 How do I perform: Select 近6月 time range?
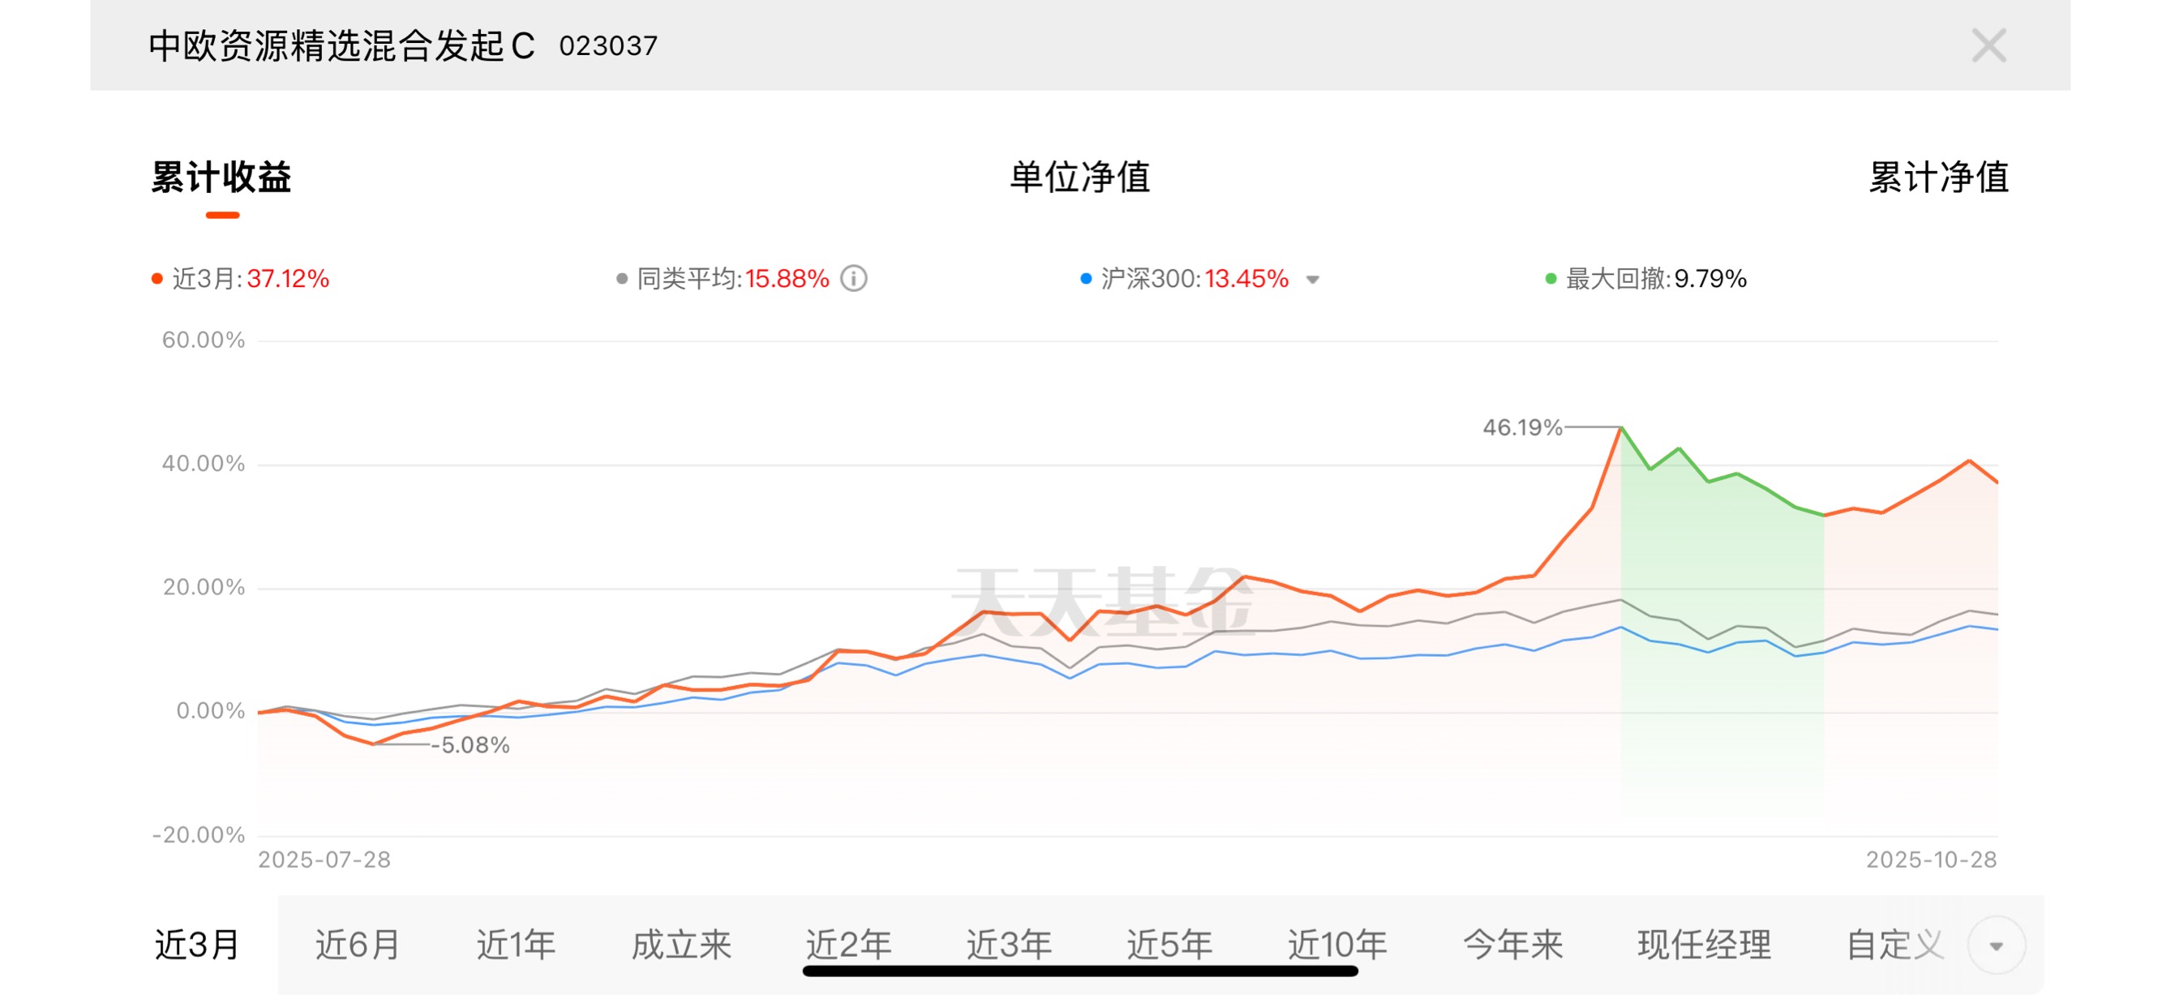(x=358, y=945)
